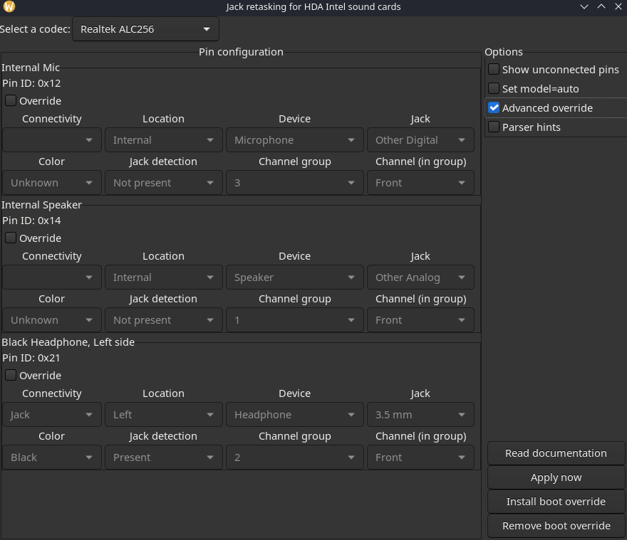
Task: Open Internal Mic Device dropdown showing Microphone
Action: pos(294,140)
